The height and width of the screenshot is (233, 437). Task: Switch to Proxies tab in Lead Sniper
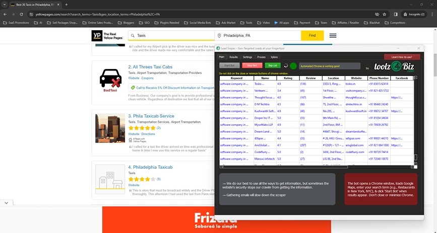click(x=261, y=57)
